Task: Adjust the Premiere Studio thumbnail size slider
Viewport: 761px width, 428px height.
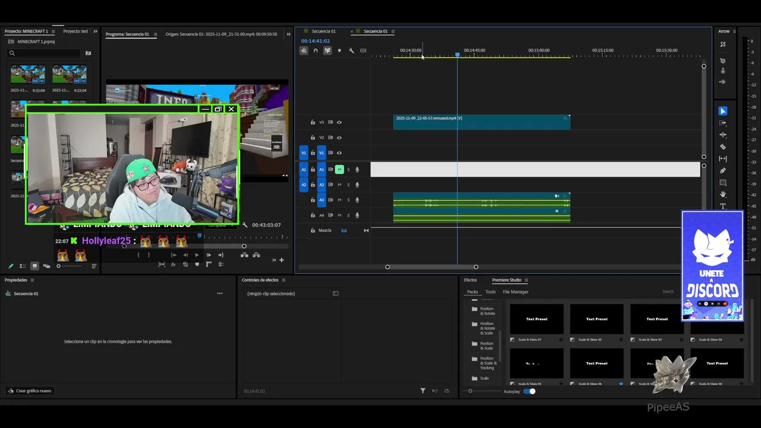Action: tap(470, 391)
